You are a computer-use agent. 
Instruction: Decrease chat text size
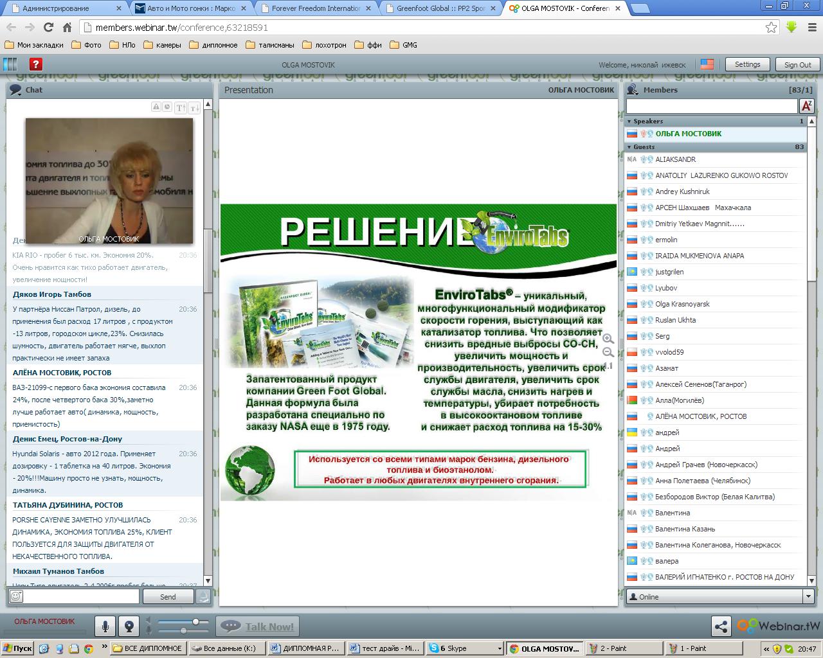click(x=194, y=108)
